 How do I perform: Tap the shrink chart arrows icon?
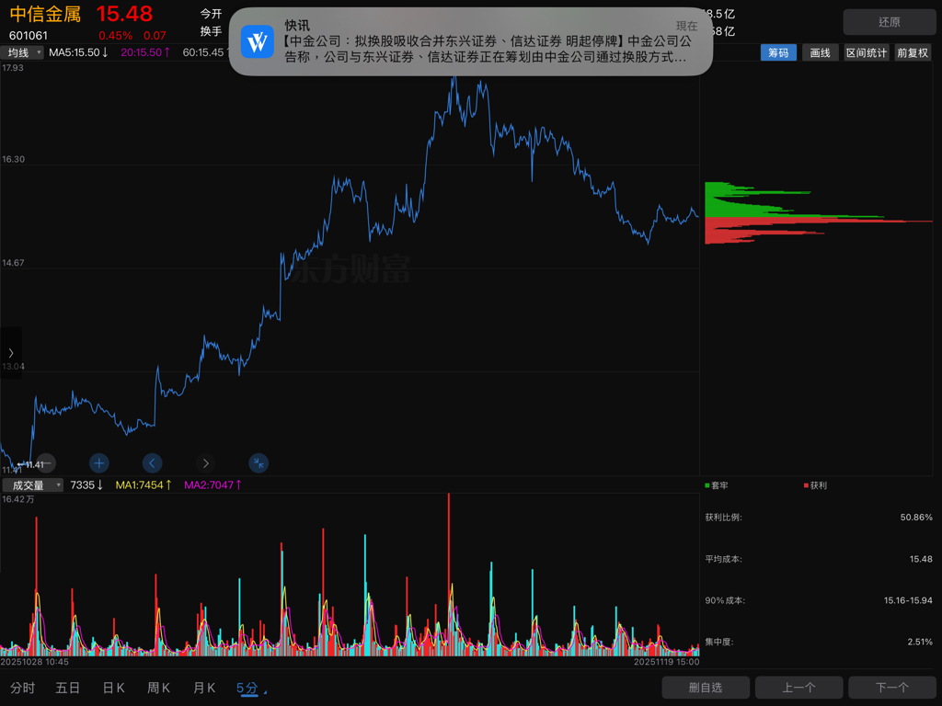pos(258,463)
